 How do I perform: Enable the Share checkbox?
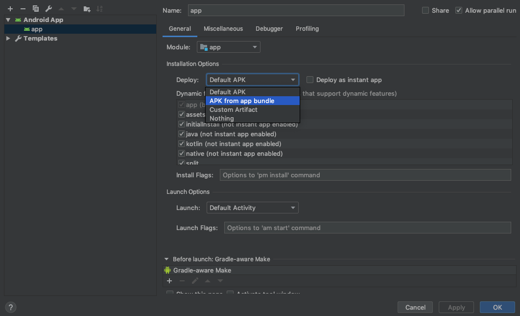point(425,10)
